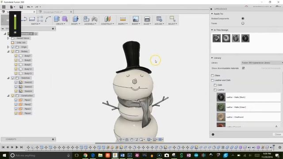Open the data panel grid icon
Screen dimensions: 283x159
4,7
